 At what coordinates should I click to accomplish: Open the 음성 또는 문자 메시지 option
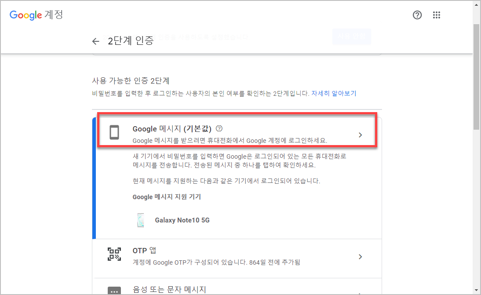click(x=237, y=286)
